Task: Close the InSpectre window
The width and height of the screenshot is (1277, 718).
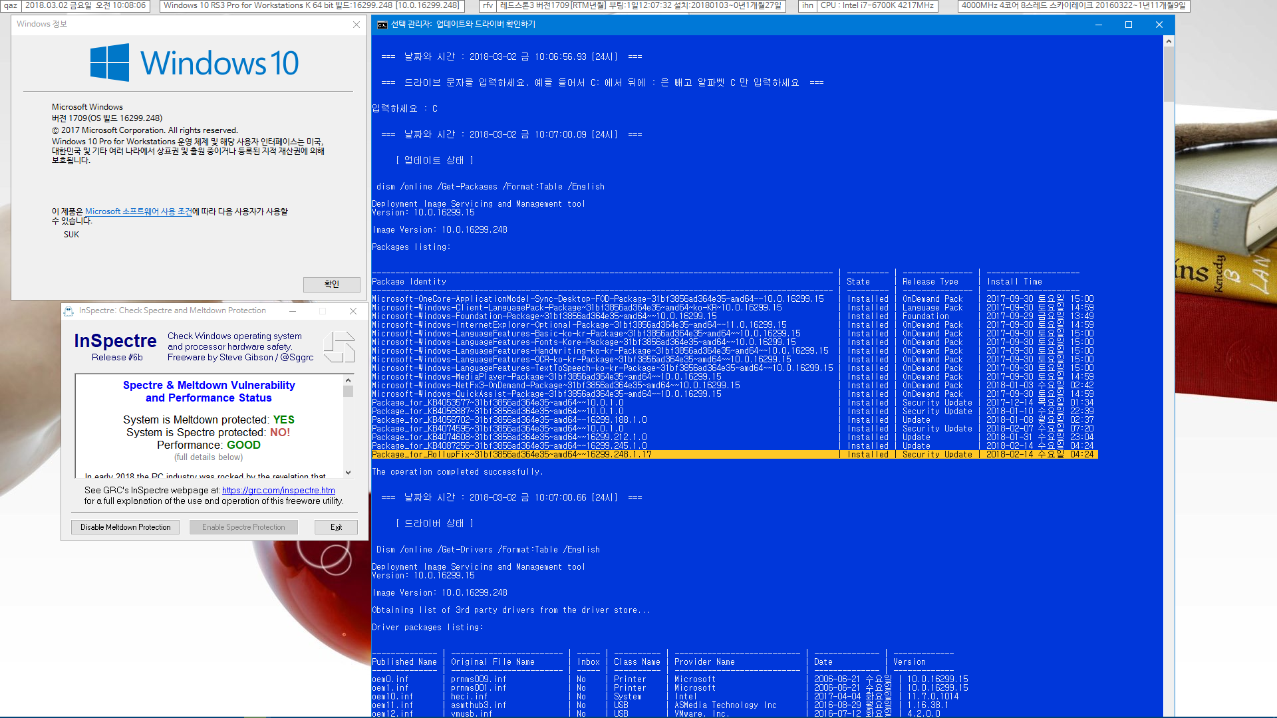Action: pos(353,310)
